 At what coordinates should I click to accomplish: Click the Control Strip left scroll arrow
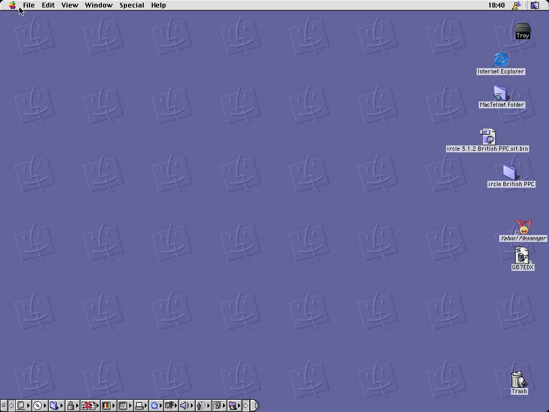pyautogui.click(x=11, y=406)
